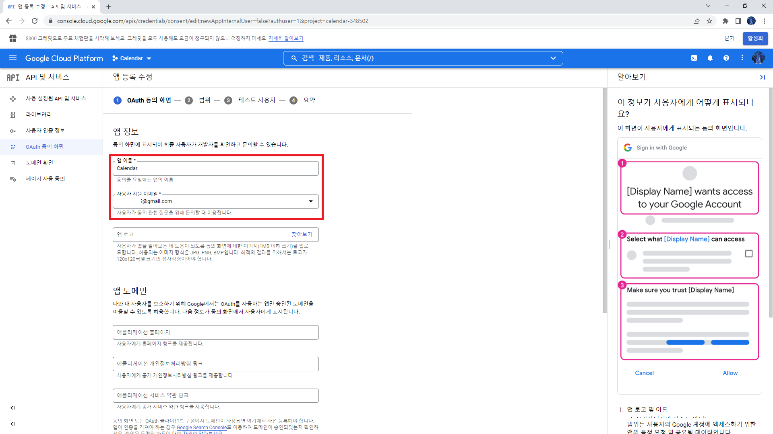Viewport: 773px width, 434px height.
Task: Focus the 앱 이름 text field
Action: tap(216, 168)
